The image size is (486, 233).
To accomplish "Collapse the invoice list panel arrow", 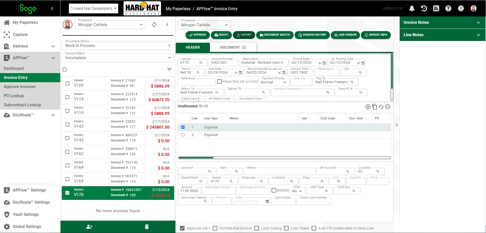I will pyautogui.click(x=167, y=25).
